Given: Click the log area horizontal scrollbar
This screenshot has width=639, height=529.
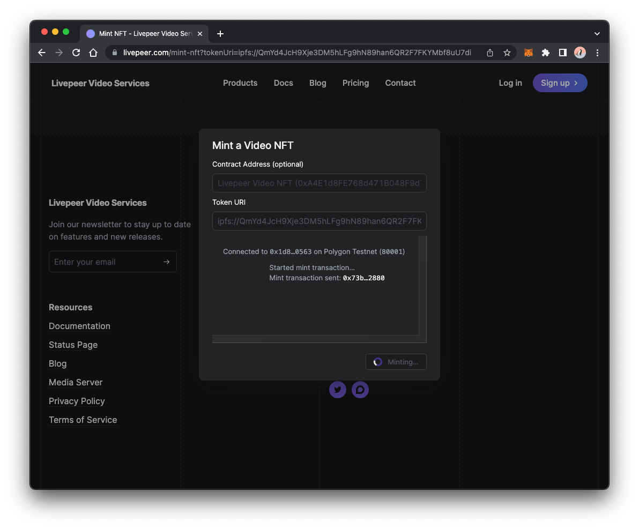Looking at the screenshot, I should click(315, 339).
